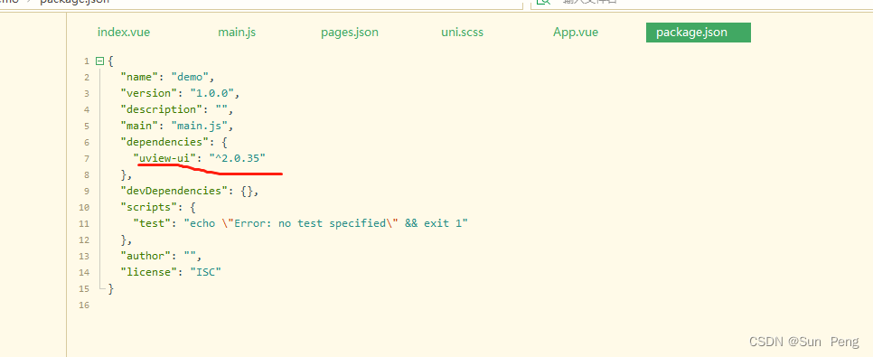Switch to the App.vue tab

coord(575,33)
